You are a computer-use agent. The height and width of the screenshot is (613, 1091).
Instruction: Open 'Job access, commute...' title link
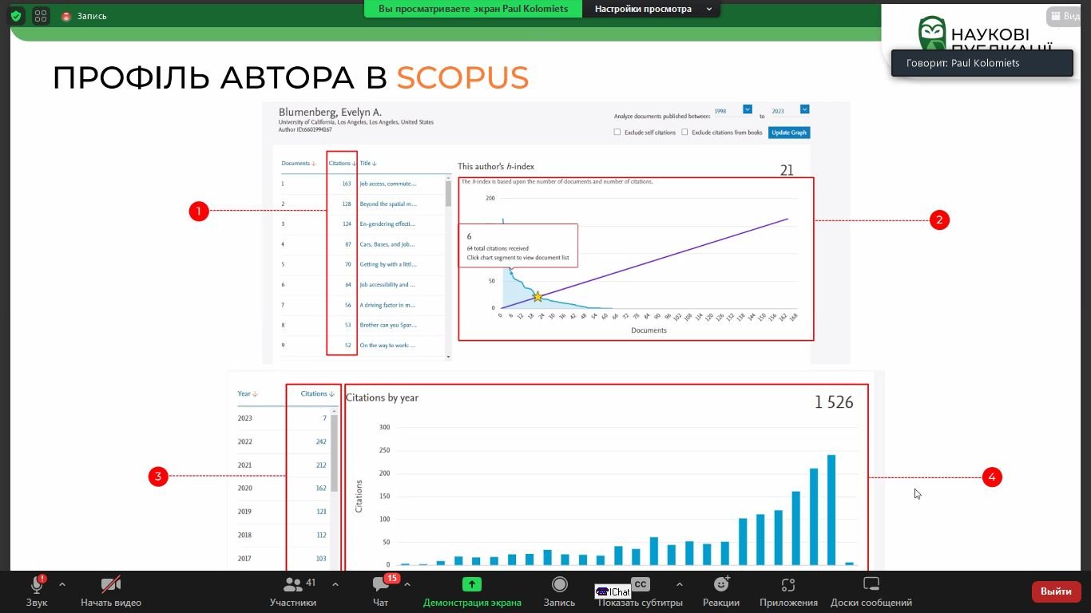[388, 184]
